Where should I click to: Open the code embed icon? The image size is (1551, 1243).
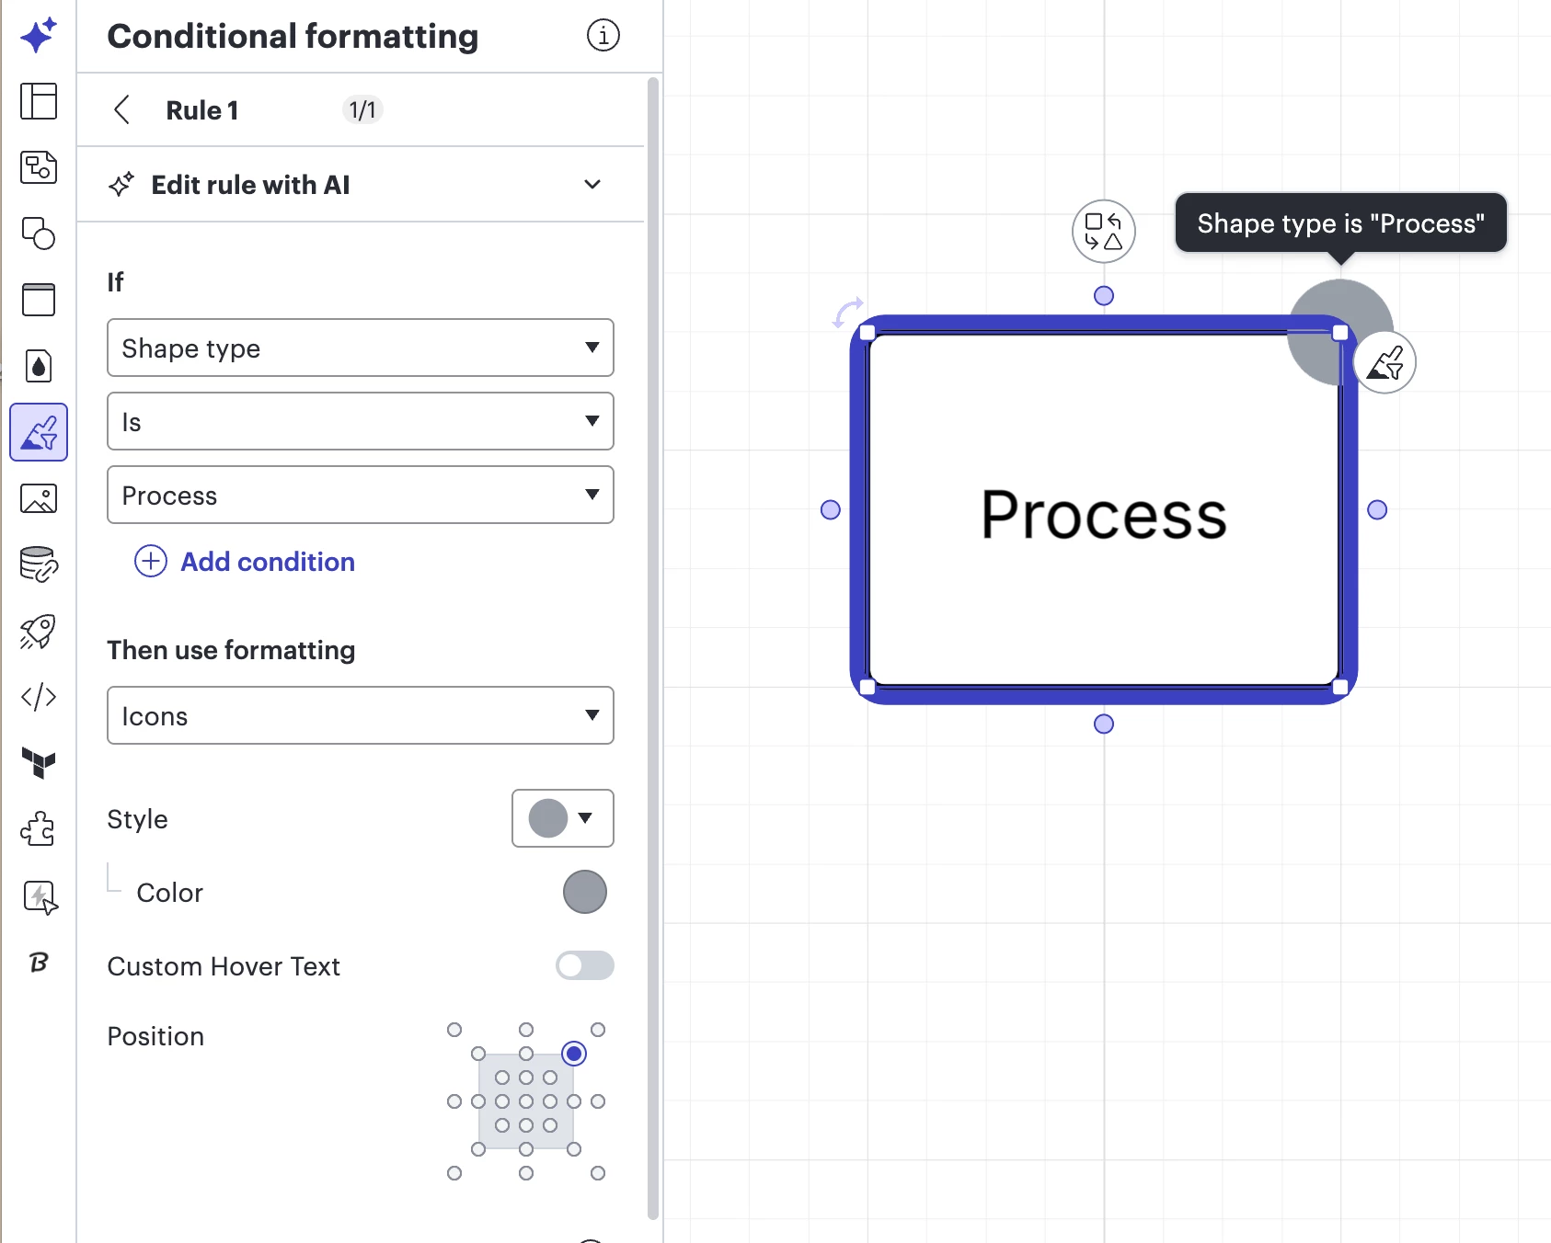click(x=39, y=697)
